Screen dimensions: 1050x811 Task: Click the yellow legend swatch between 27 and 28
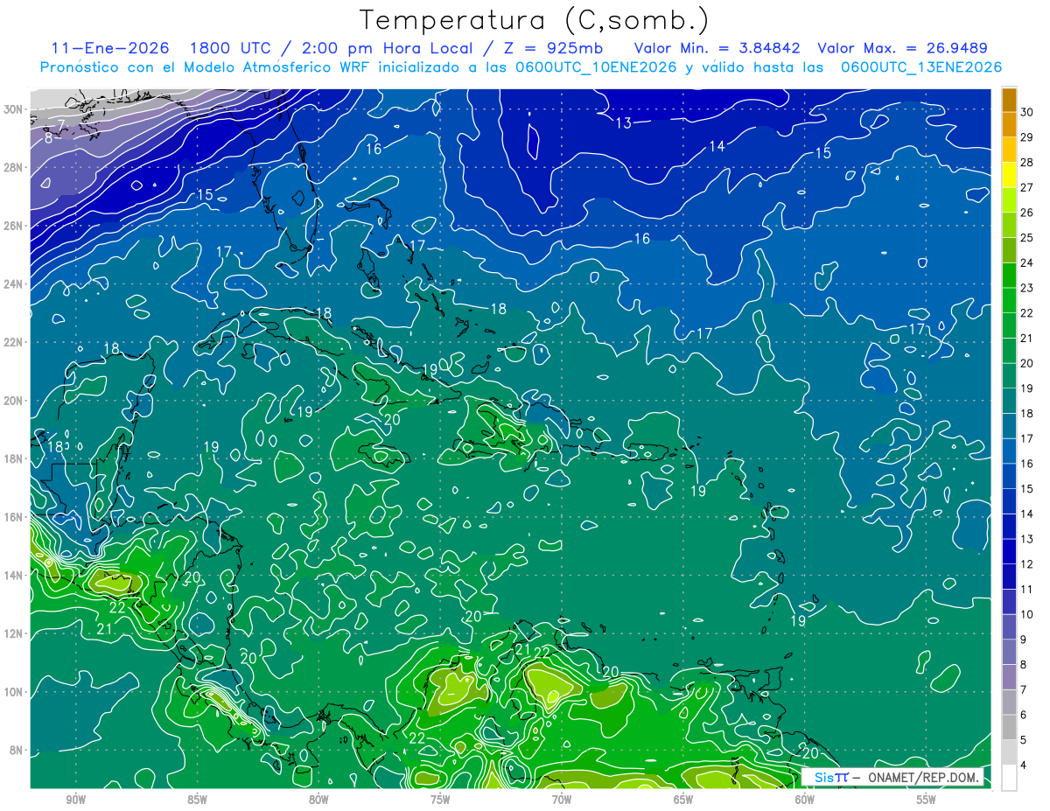(x=1010, y=175)
